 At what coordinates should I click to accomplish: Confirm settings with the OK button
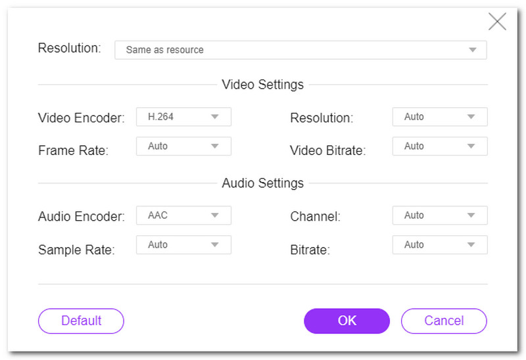click(x=347, y=321)
